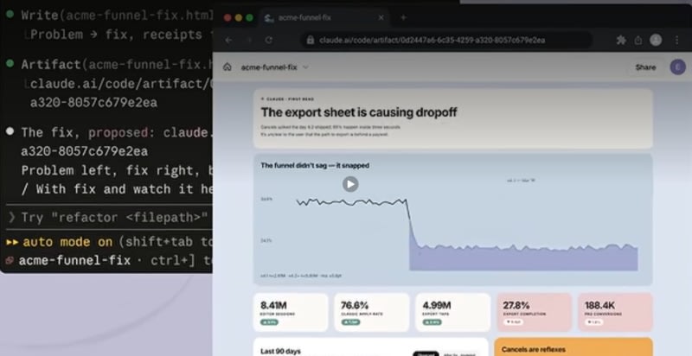Click 'The fix, proposed' terminal line
This screenshot has height=356, width=692.
tap(118, 132)
